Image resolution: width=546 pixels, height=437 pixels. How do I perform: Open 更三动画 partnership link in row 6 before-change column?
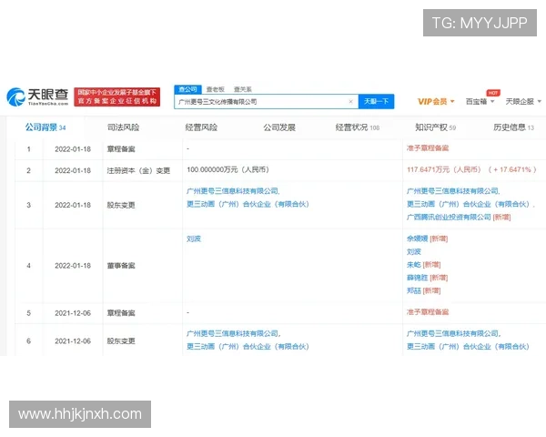point(248,346)
